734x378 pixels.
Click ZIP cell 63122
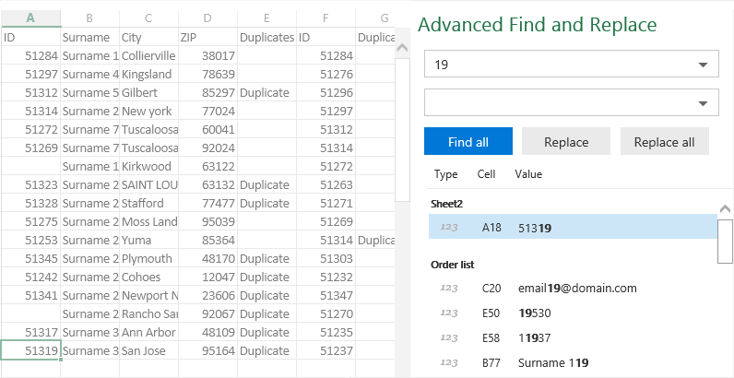tap(207, 166)
